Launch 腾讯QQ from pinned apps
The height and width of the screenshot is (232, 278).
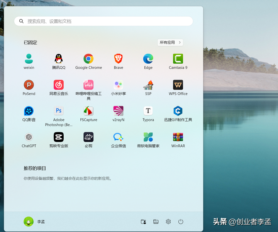click(x=59, y=61)
